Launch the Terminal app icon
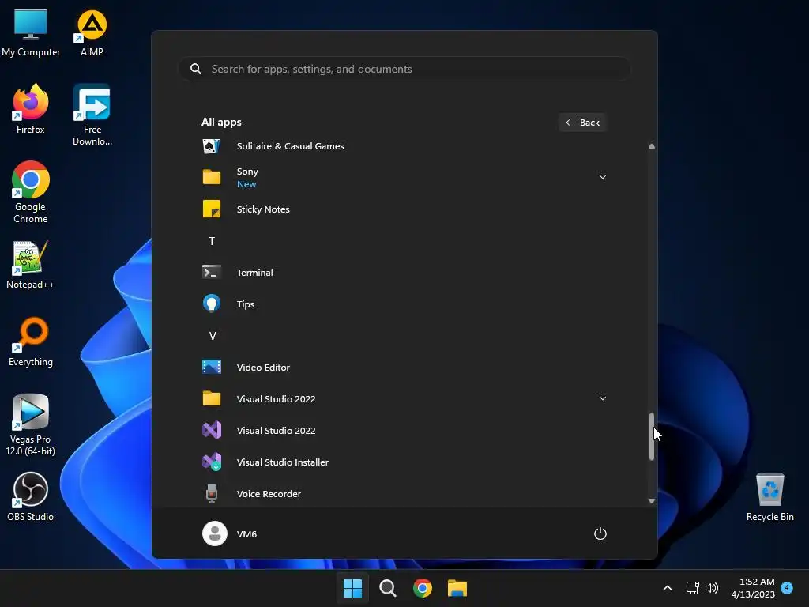Image resolution: width=809 pixels, height=607 pixels. click(x=212, y=272)
